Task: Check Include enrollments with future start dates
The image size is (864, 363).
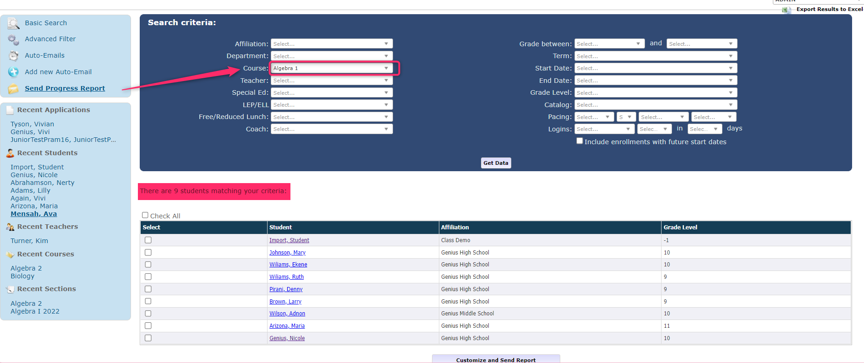Action: click(580, 141)
